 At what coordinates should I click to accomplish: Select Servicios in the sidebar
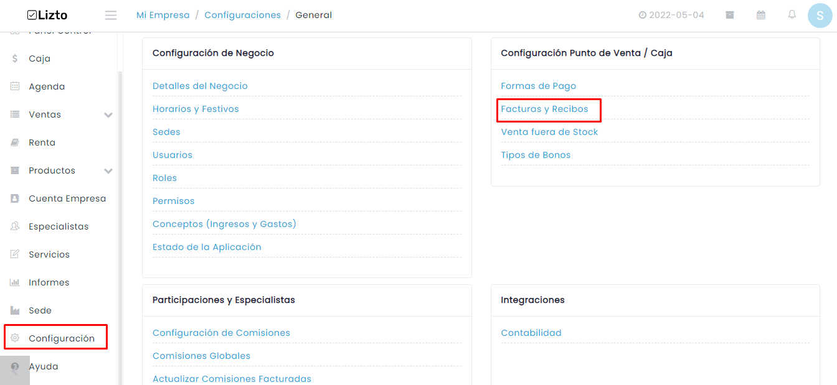tap(49, 254)
